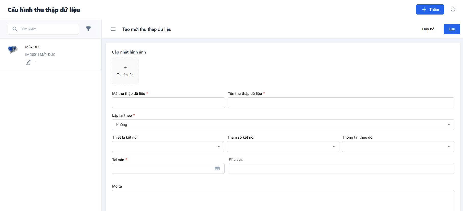Click the Tên thu thập dữ liệu field
463x211 pixels.
click(x=341, y=103)
